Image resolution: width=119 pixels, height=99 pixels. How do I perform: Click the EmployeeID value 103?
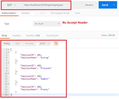39,76
